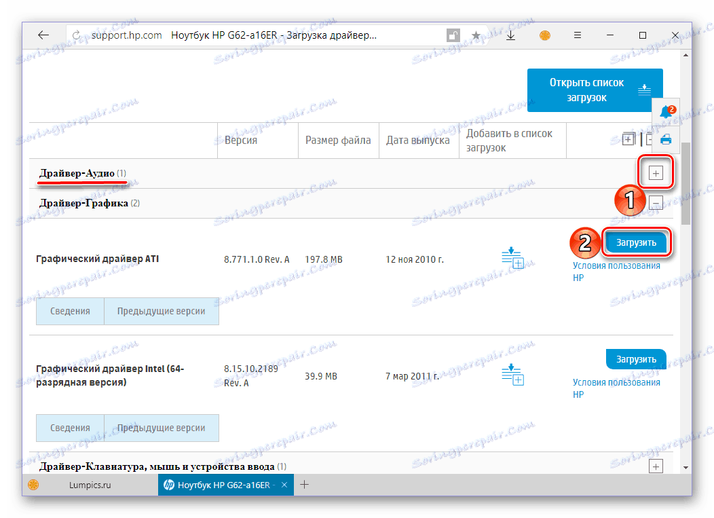This screenshot has width=714, height=518.
Task: Click version 8.15.10.2189 Rev. A
Action: 251,376
